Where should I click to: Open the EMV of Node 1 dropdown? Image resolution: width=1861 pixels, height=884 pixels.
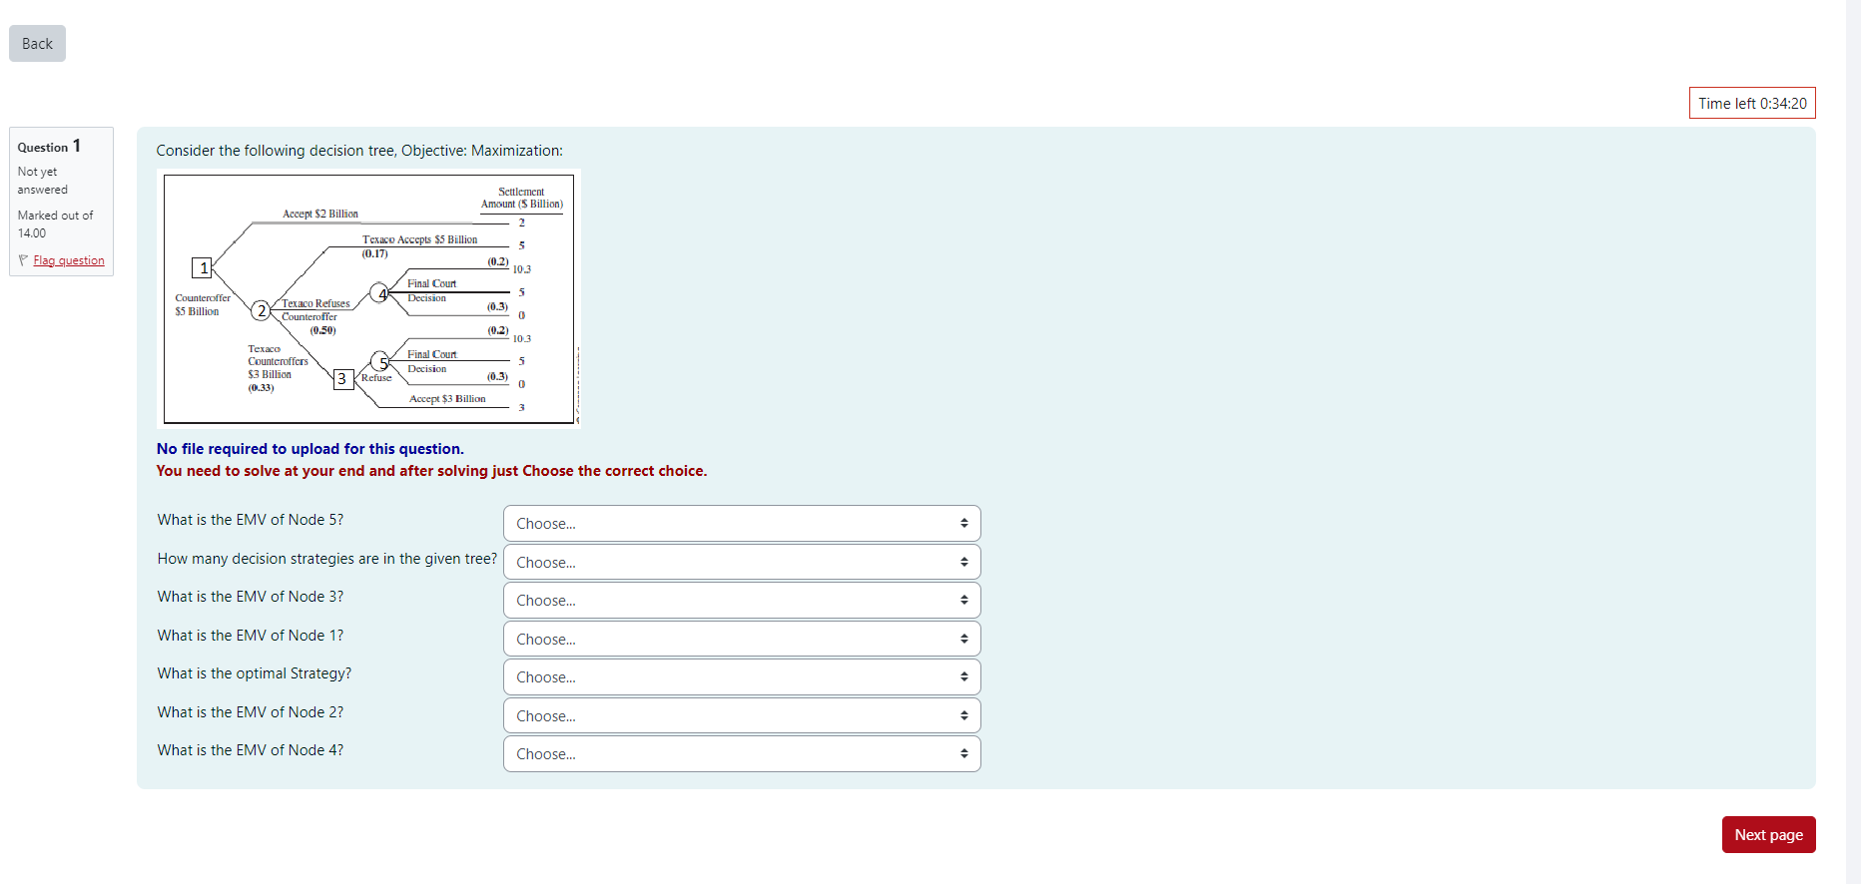pyautogui.click(x=742, y=640)
